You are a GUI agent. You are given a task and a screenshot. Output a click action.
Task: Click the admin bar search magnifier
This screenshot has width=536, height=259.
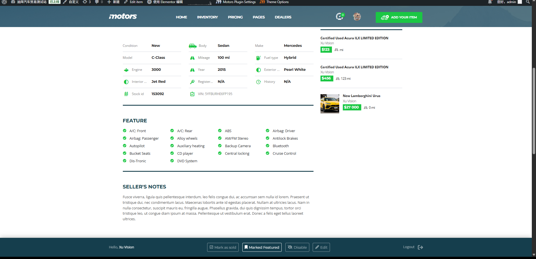[528, 2]
